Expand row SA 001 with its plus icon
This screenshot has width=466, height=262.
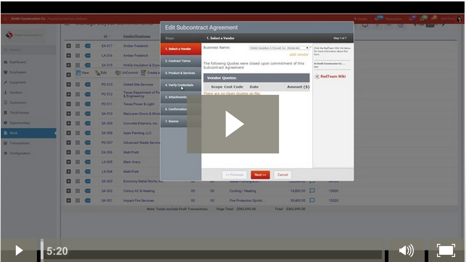click(68, 200)
